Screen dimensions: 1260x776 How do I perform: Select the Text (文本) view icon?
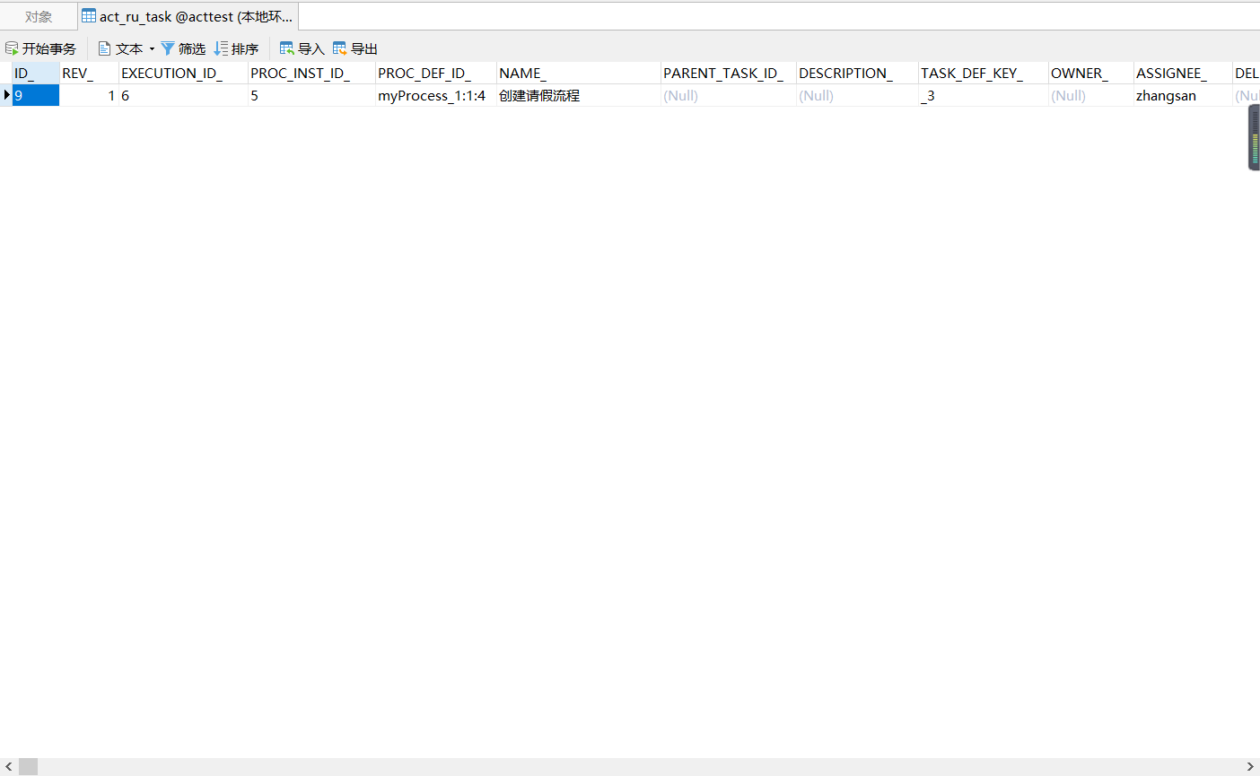pyautogui.click(x=105, y=48)
